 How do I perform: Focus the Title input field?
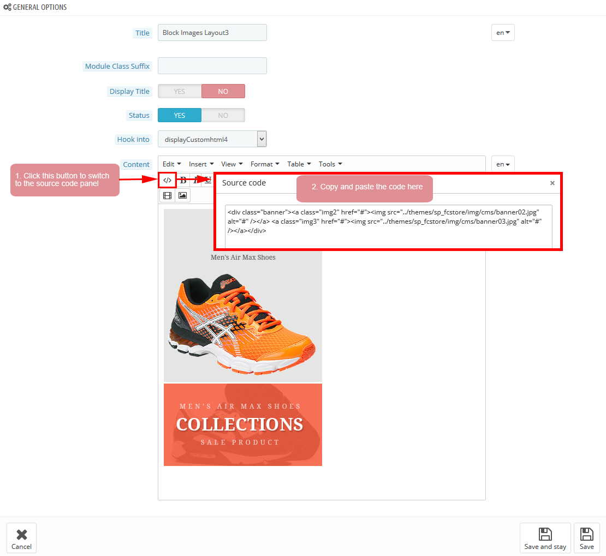pyautogui.click(x=212, y=32)
